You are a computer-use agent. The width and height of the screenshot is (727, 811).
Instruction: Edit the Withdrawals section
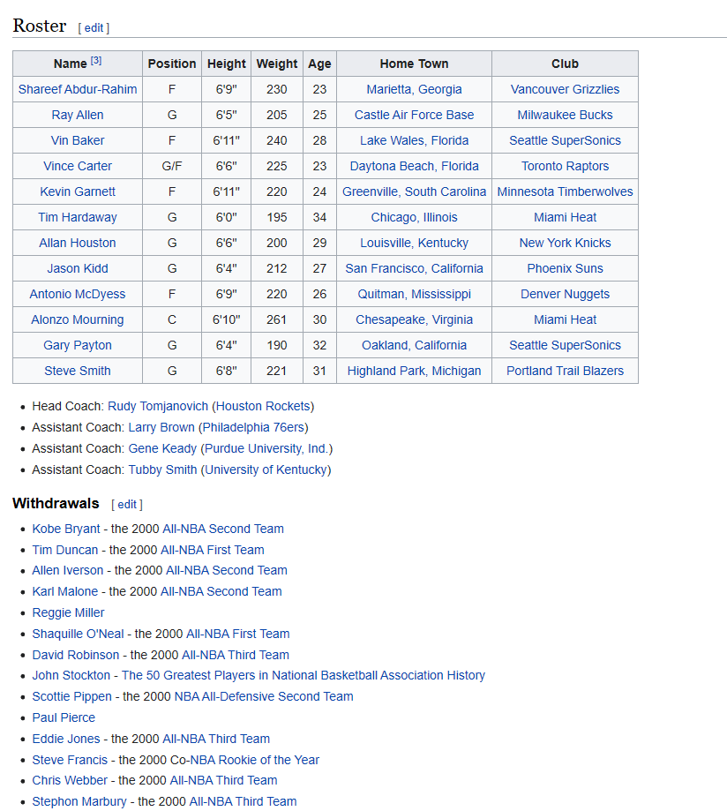pyautogui.click(x=127, y=504)
